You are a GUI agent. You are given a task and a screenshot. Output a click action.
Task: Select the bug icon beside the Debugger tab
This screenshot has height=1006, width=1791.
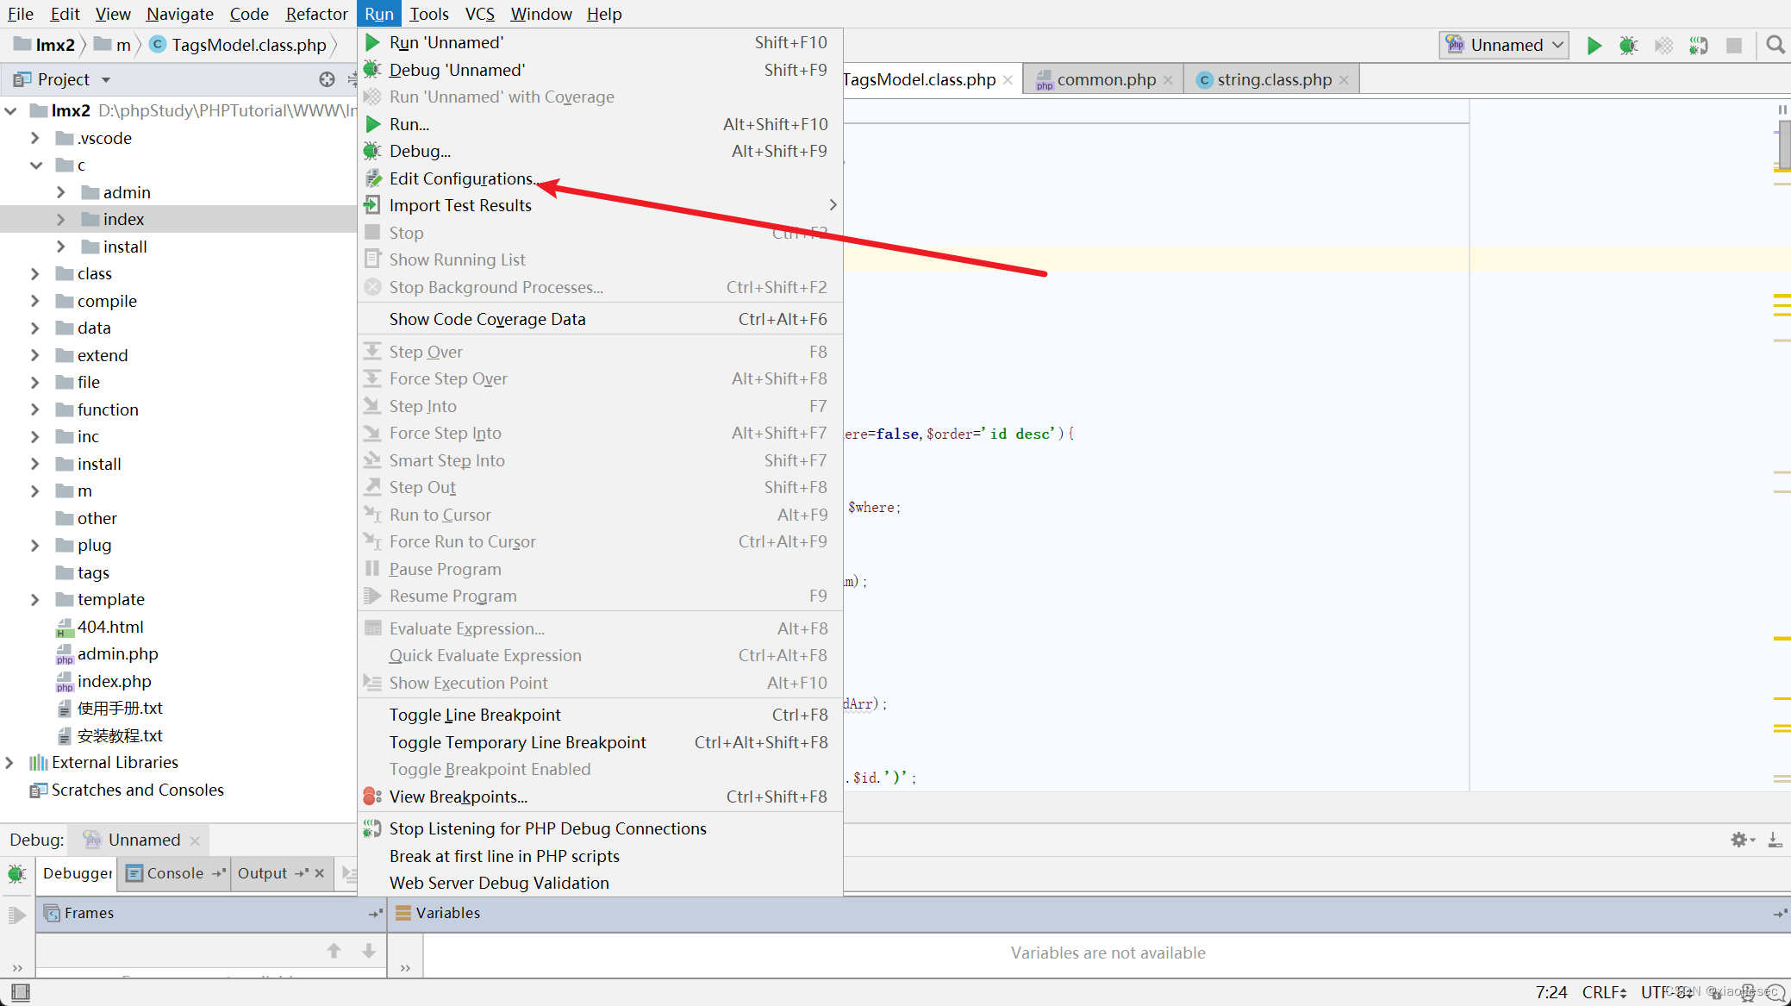17,873
